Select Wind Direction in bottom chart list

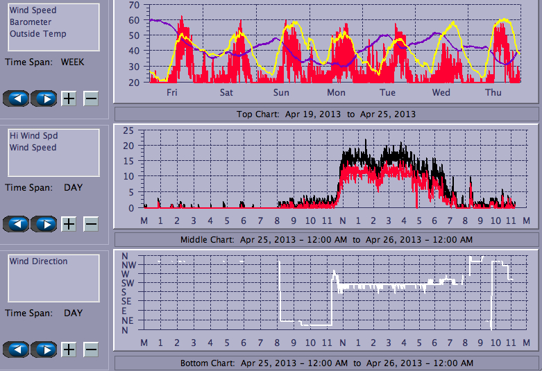(x=39, y=261)
